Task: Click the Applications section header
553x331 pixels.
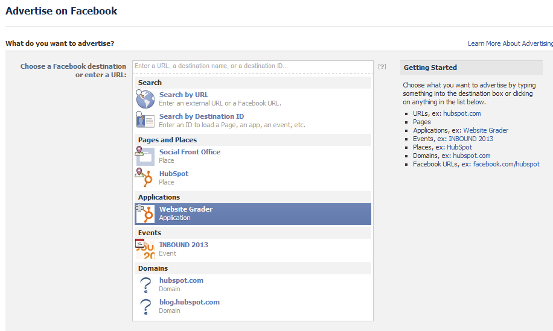Action: tap(253, 197)
